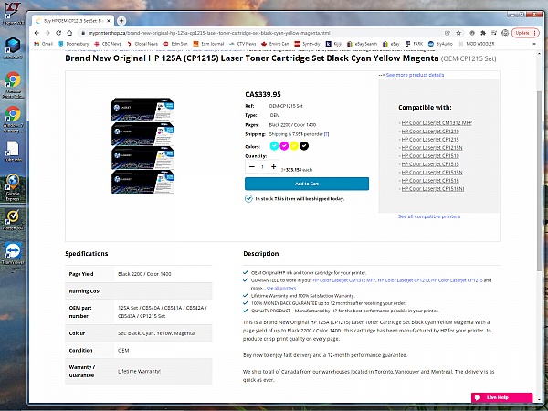Open the HP Color Laserjet CP1515 link

(430, 164)
